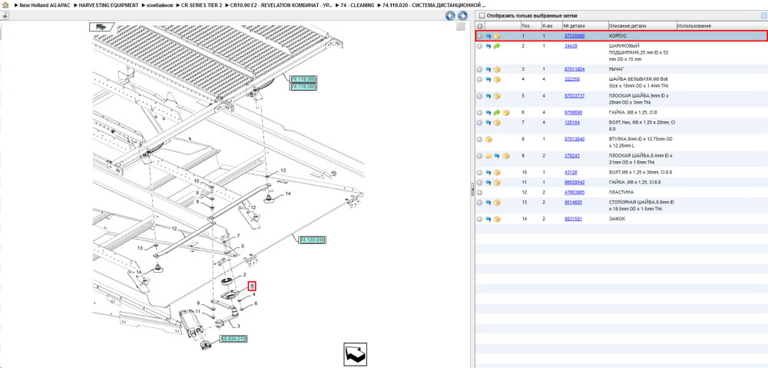
Task: Click package box icon in РЫЧАГ row
Action: [497, 70]
